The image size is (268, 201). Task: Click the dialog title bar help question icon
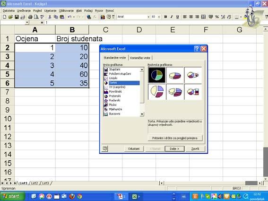click(x=197, y=49)
